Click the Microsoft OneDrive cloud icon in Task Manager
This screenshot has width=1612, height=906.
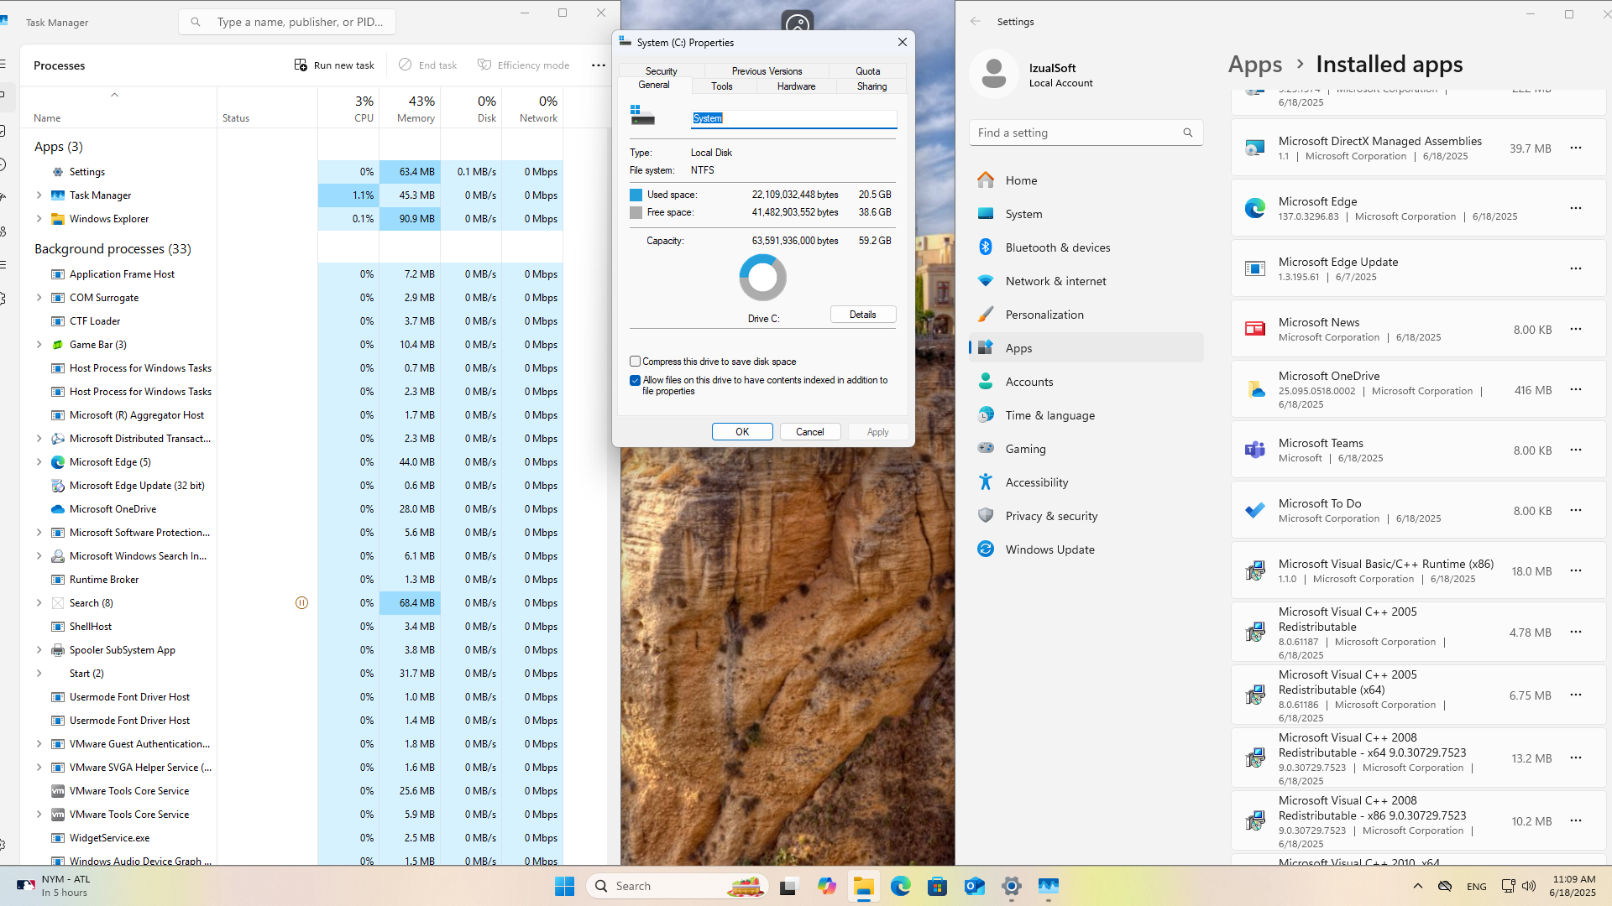pyautogui.click(x=58, y=509)
